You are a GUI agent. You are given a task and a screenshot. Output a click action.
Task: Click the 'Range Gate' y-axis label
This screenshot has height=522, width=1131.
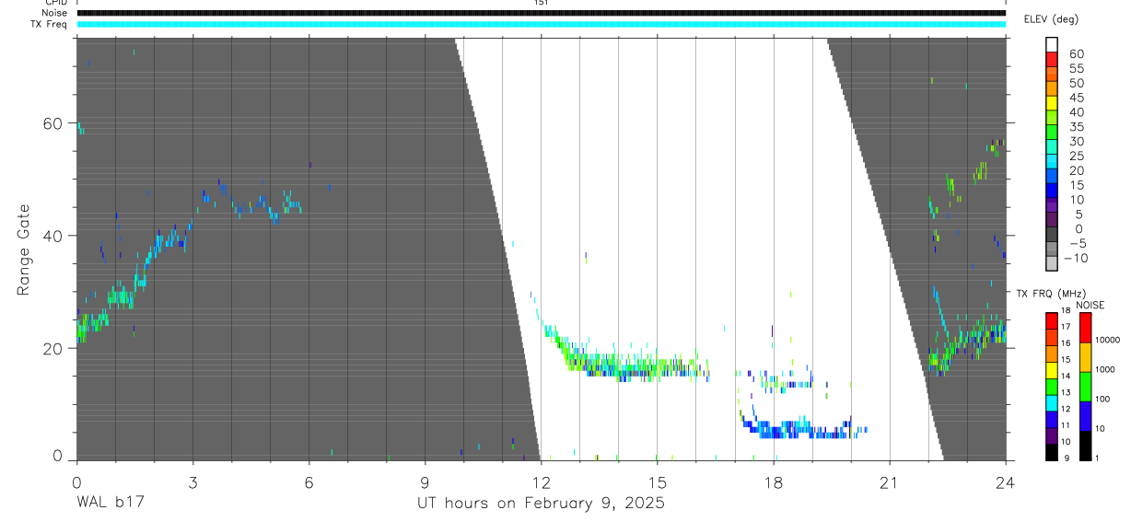pos(24,249)
